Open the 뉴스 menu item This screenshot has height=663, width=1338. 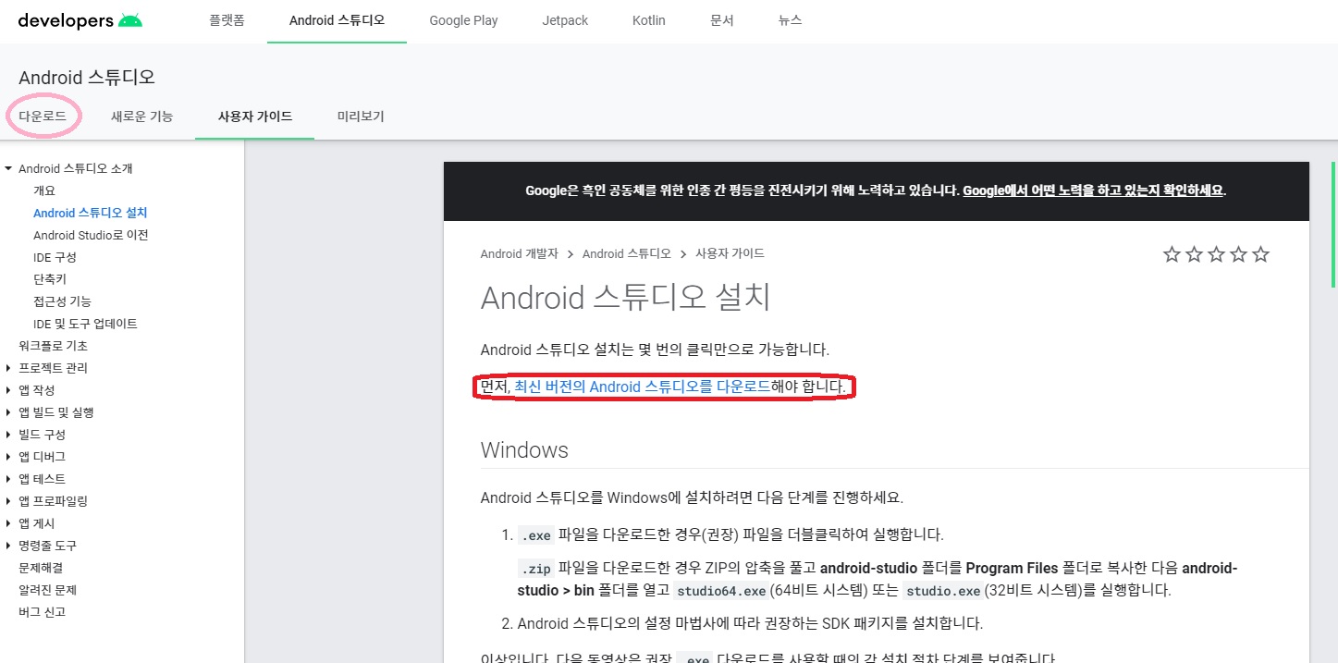790,20
